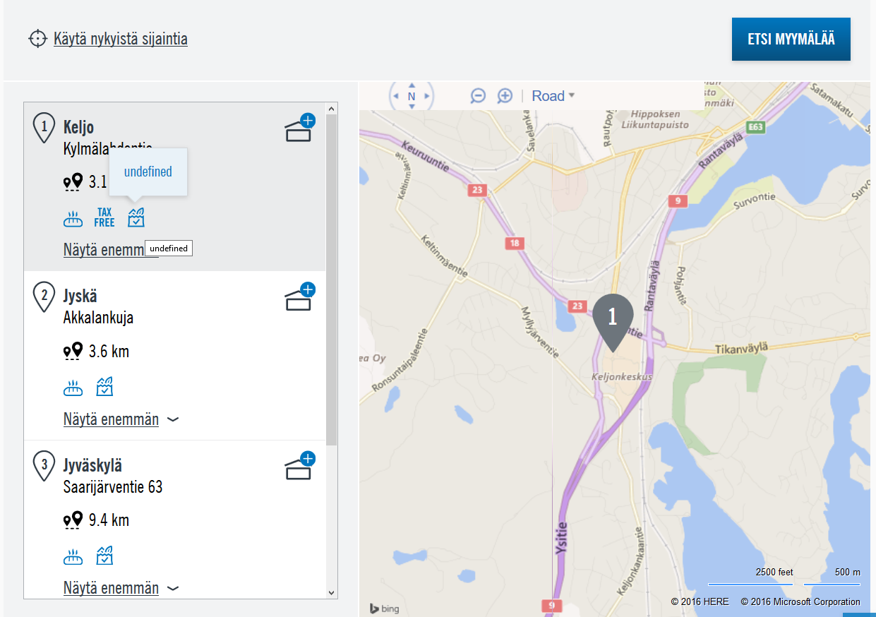The image size is (876, 617).
Task: Click the Käytä nykyistä sijaintia link
Action: 121,38
